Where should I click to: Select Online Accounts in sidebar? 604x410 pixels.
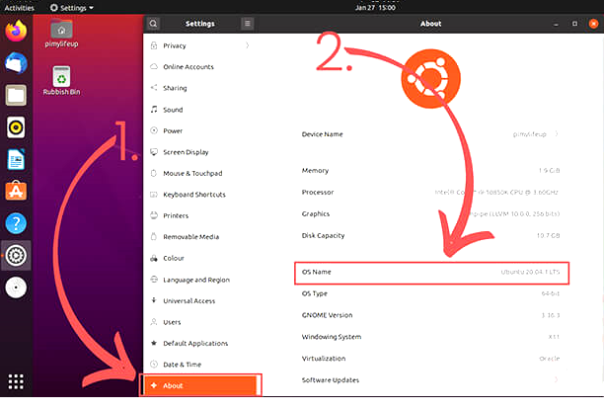(x=199, y=67)
